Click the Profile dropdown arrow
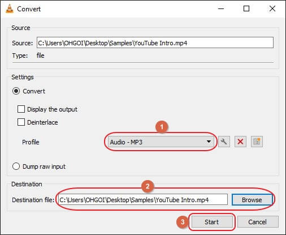286x235 pixels. point(209,142)
